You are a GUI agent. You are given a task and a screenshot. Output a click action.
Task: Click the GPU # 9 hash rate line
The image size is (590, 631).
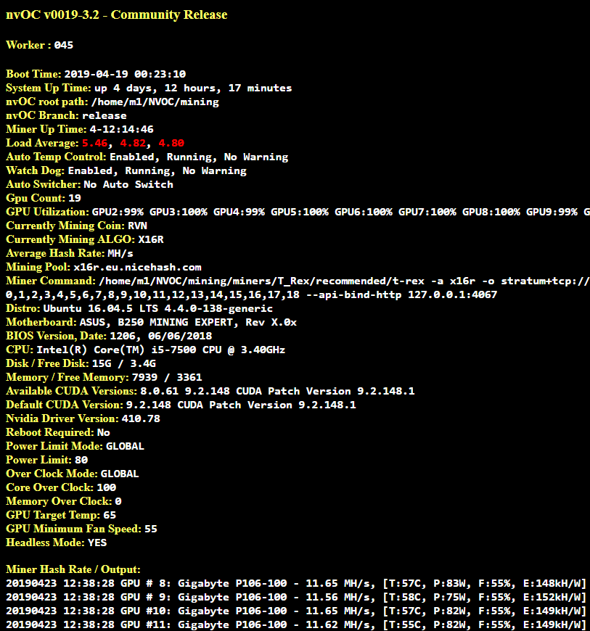point(296,597)
